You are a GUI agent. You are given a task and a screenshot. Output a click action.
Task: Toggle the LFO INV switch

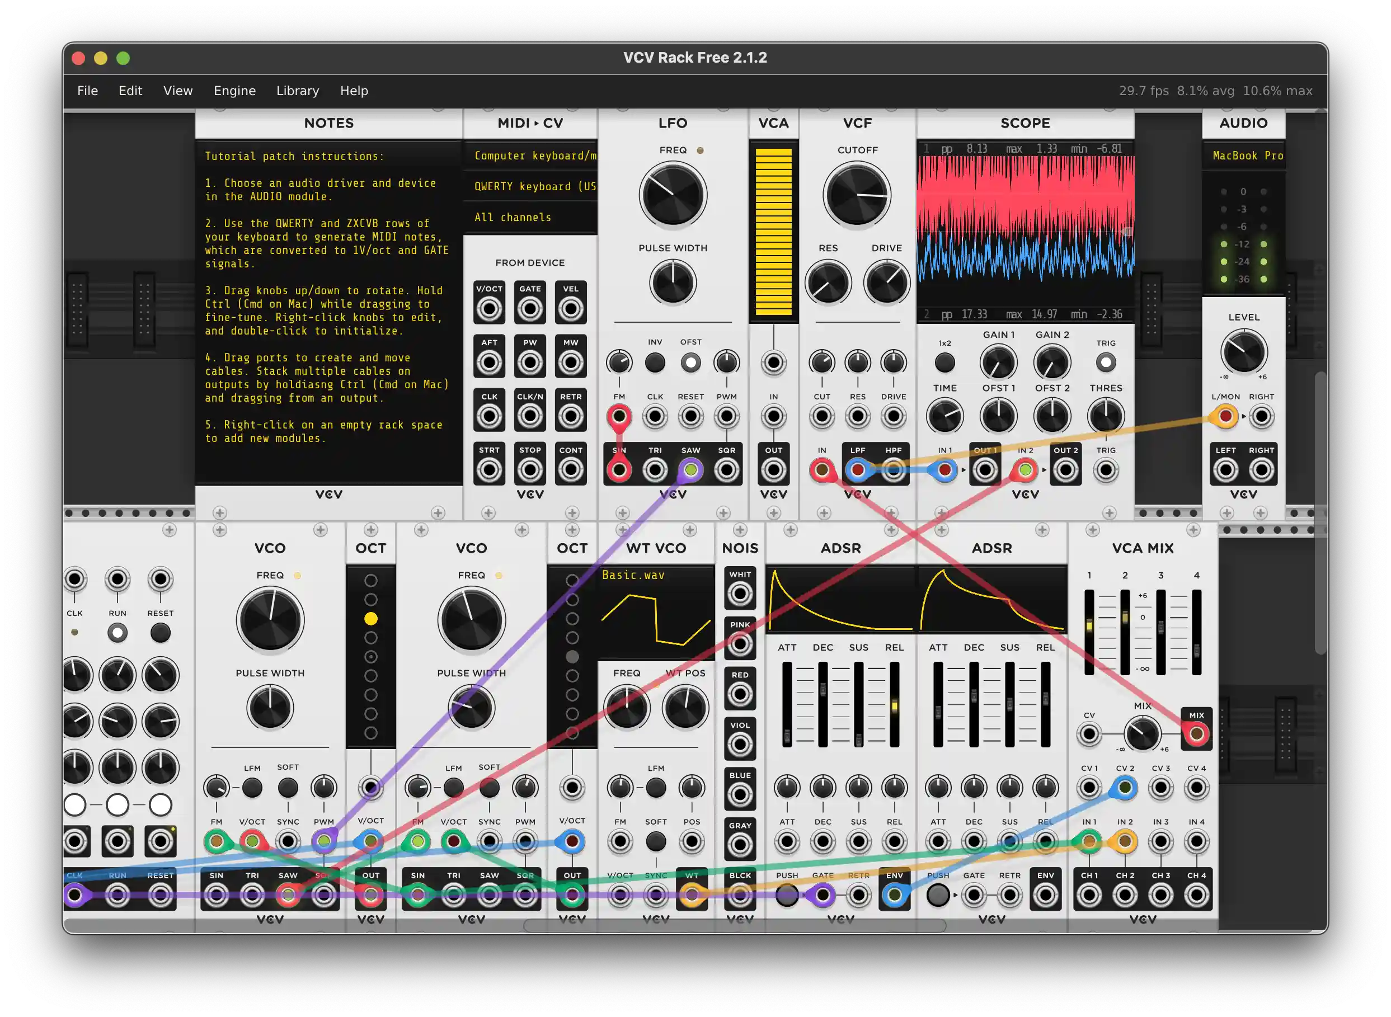point(655,362)
